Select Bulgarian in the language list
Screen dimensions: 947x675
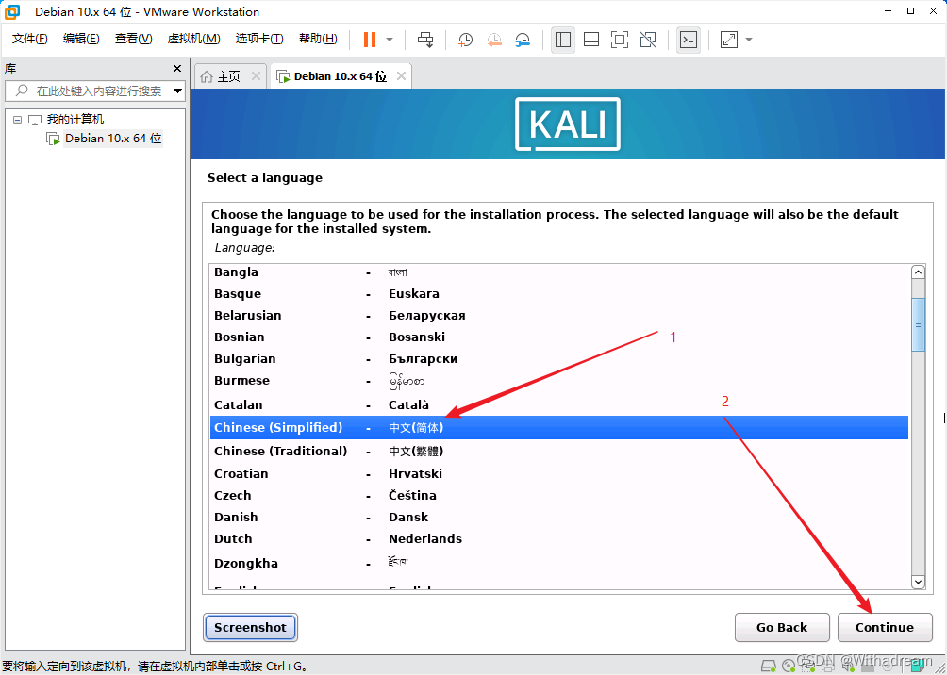[558, 359]
